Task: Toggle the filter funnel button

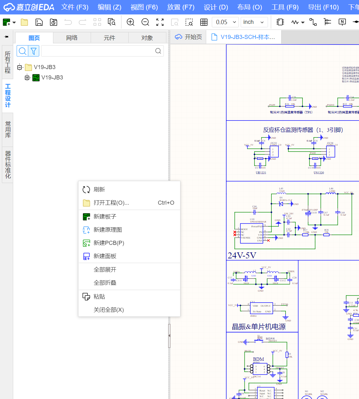Action: [34, 51]
